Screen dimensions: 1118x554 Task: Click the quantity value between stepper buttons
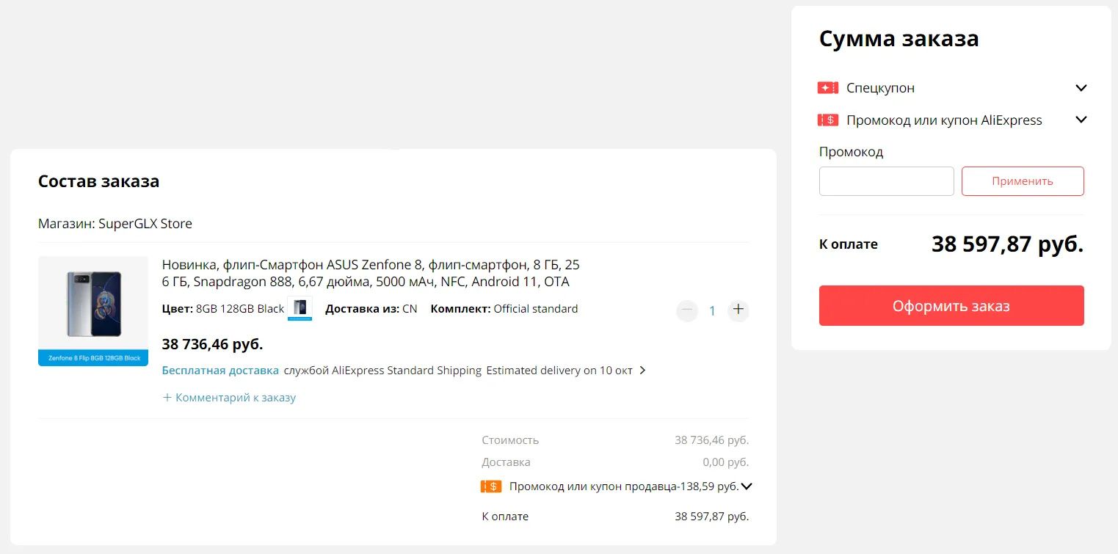pos(712,311)
